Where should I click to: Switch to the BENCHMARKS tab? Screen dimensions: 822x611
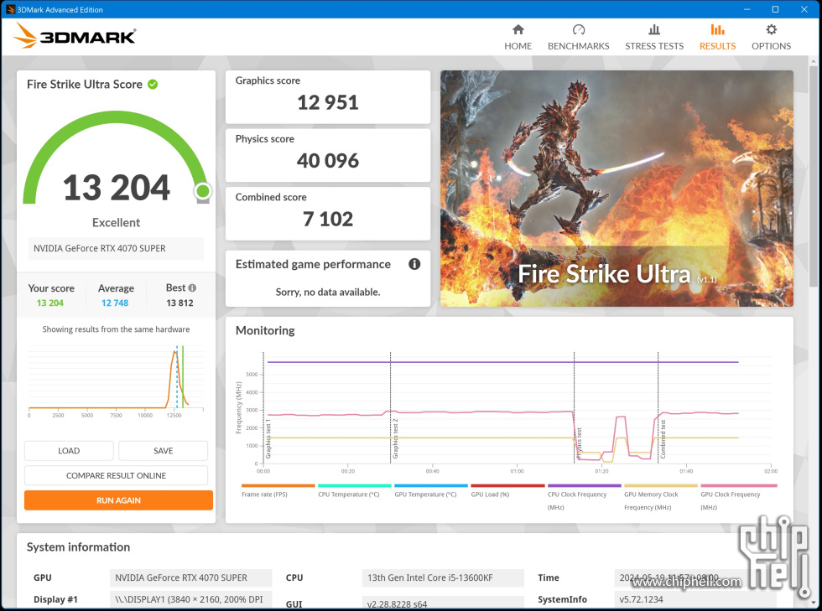578,37
